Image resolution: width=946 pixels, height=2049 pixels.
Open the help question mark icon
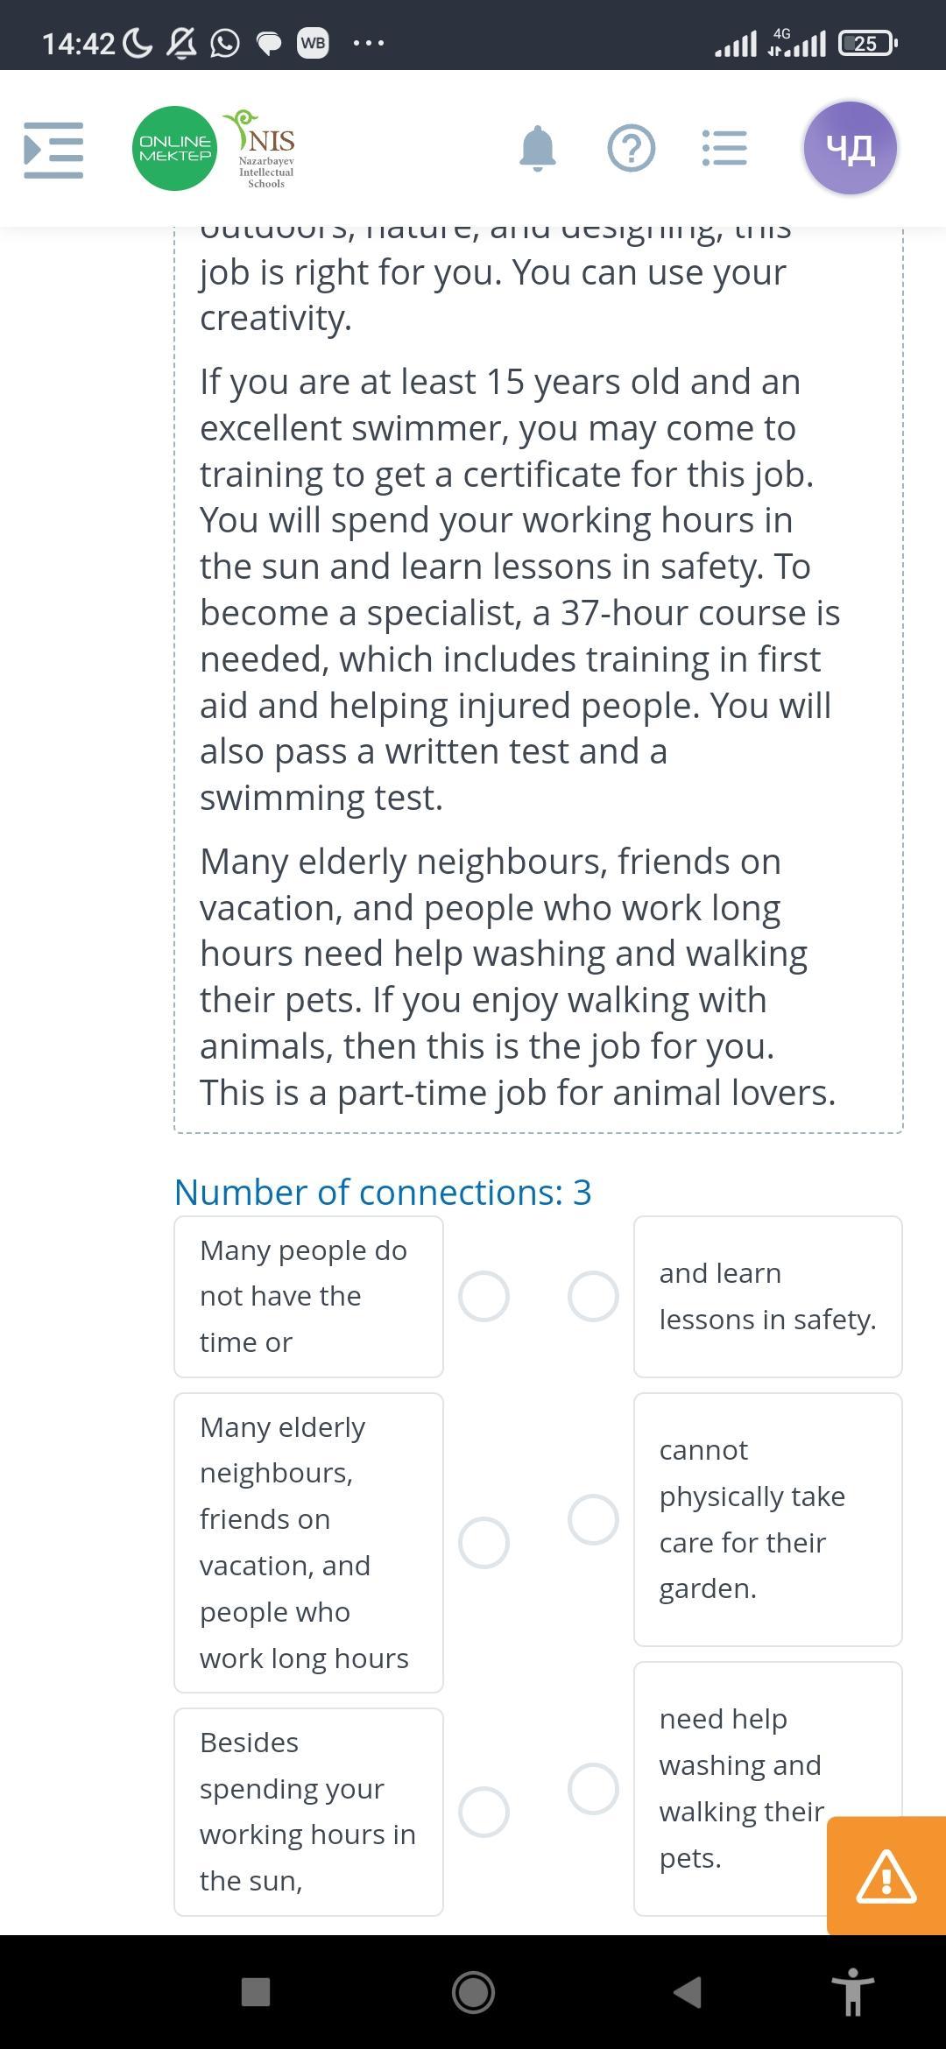[x=632, y=148]
